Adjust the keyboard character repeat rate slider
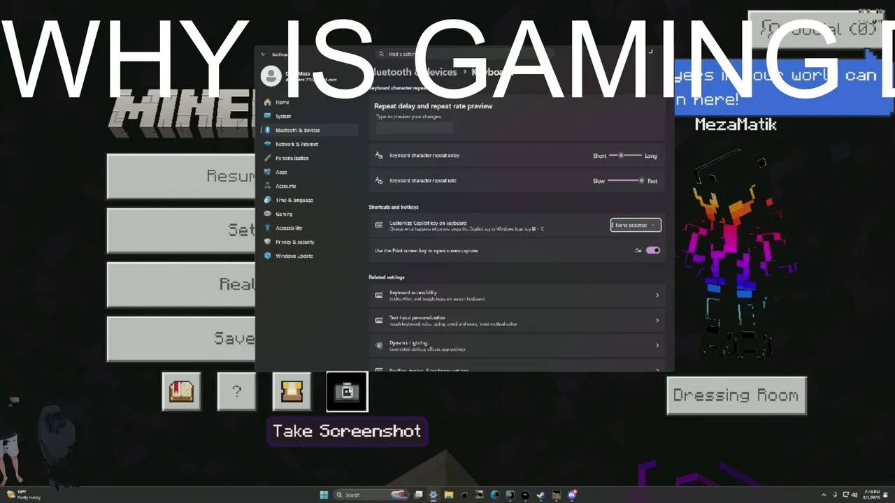This screenshot has width=895, height=503. pos(625,181)
